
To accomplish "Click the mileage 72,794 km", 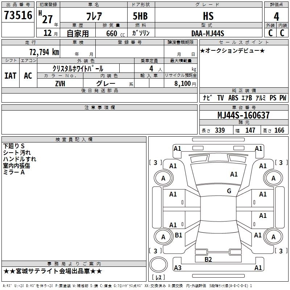I will pyautogui.click(x=44, y=52).
